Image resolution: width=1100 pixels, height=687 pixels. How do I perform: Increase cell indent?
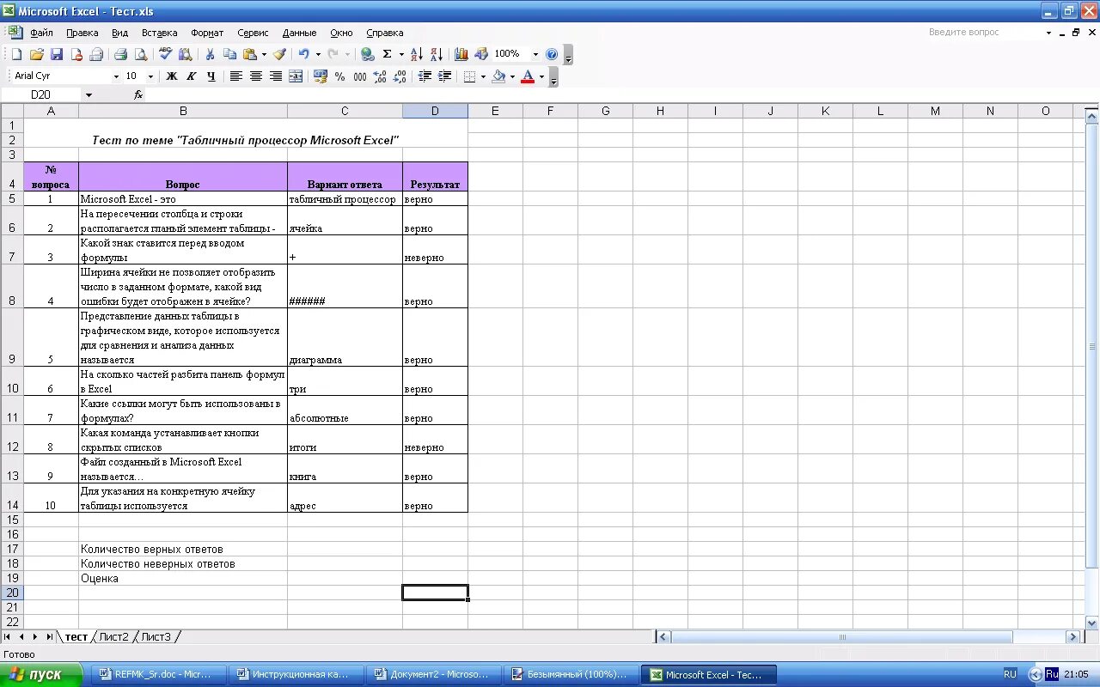pos(444,76)
